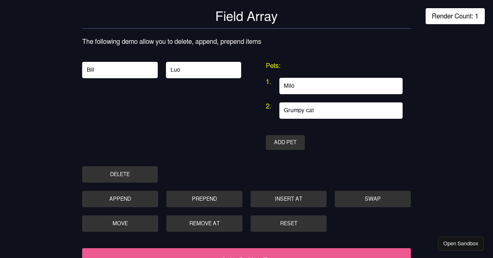
Task: Click the MOVE button
Action: (x=120, y=223)
